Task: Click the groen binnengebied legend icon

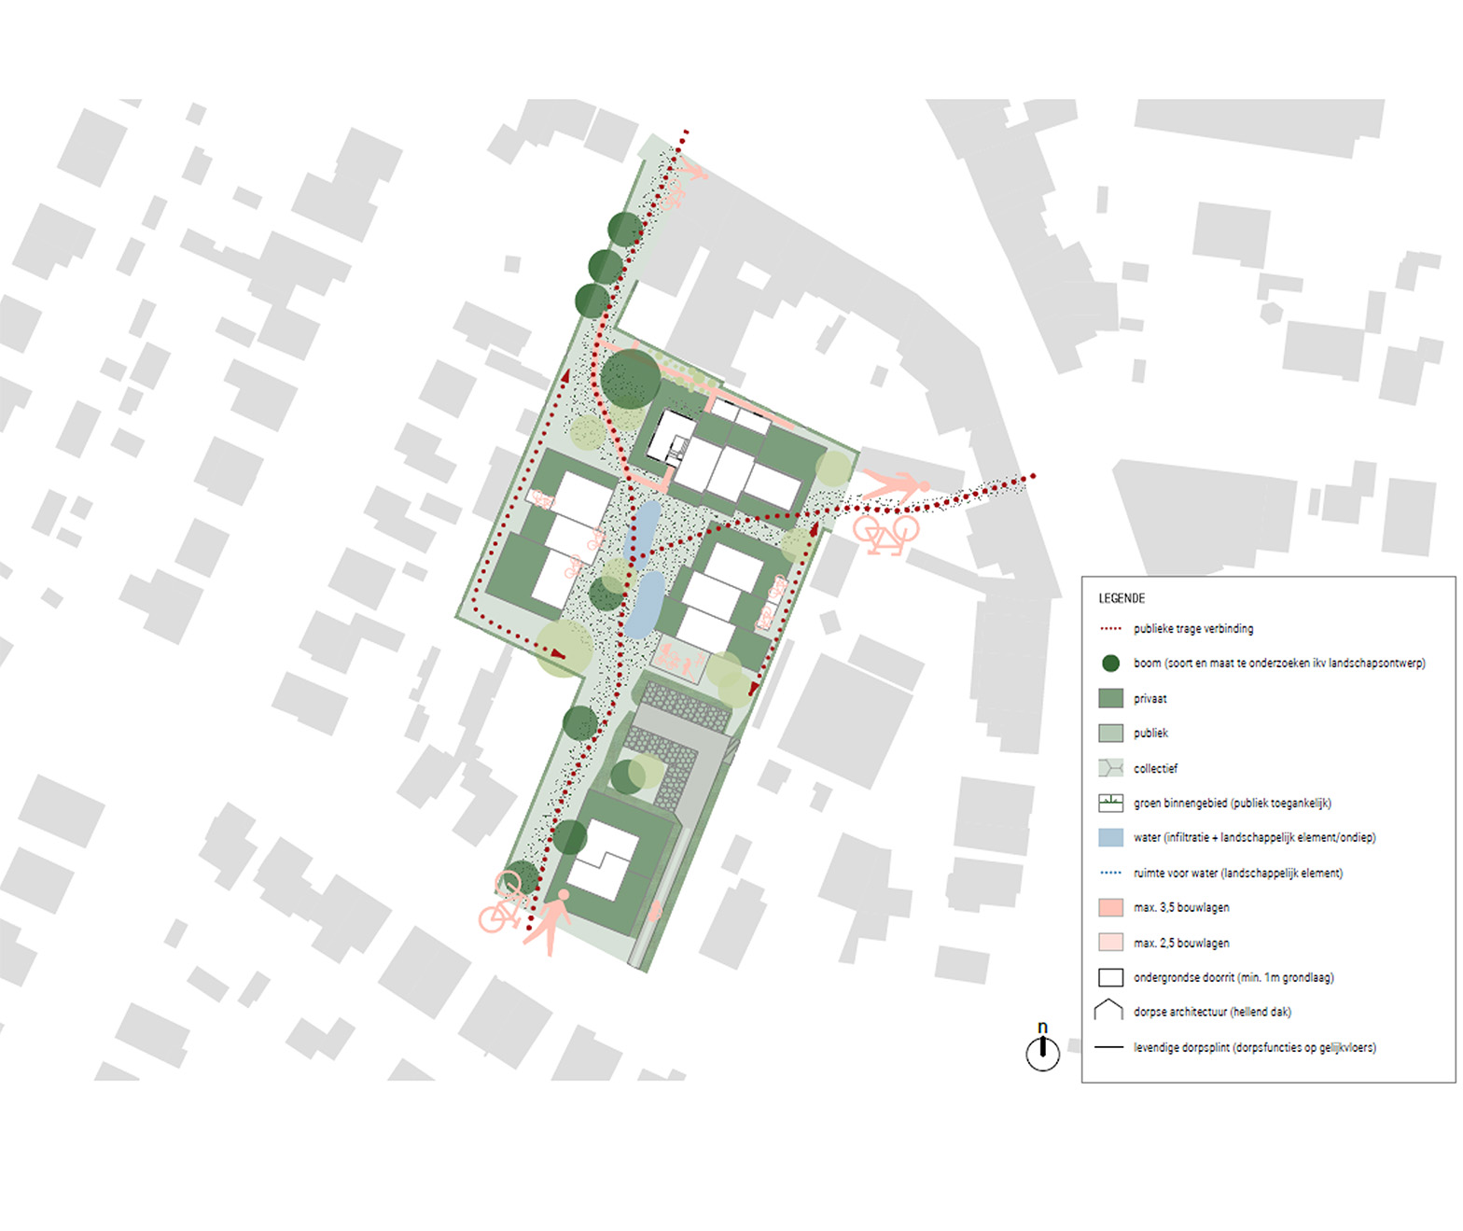Action: coord(1110,803)
